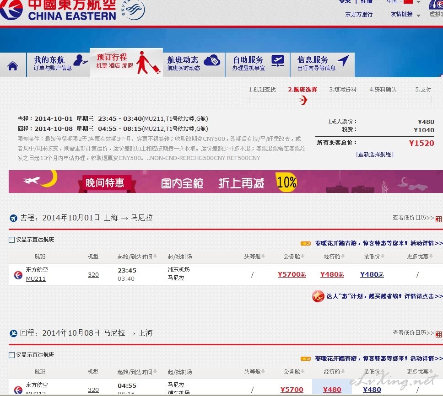Click the total price ¥1520
443x396 pixels.
pyautogui.click(x=421, y=143)
